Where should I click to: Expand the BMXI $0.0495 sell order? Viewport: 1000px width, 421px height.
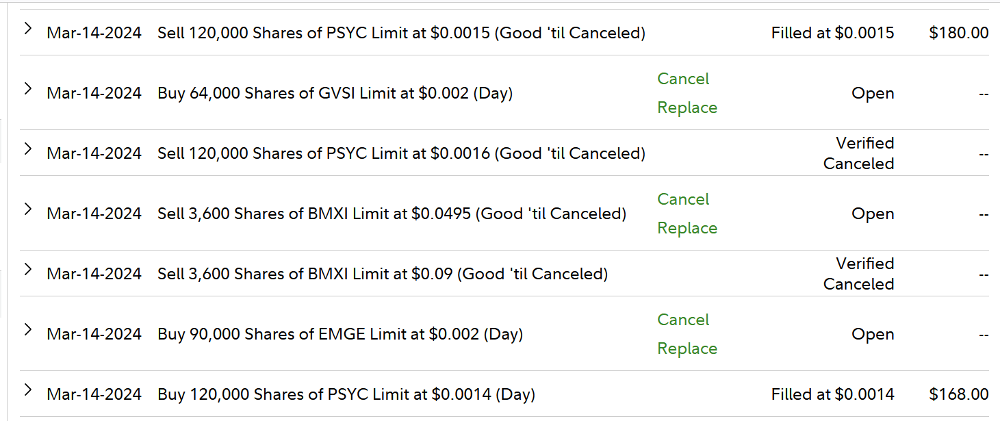(27, 209)
